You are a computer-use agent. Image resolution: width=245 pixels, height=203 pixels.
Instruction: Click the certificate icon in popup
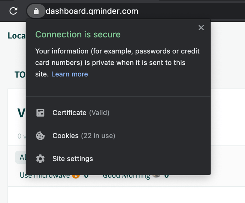point(41,113)
